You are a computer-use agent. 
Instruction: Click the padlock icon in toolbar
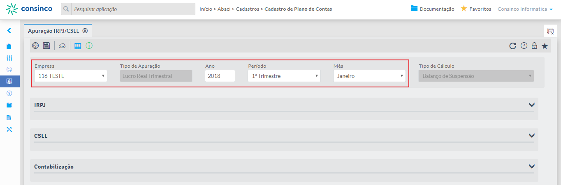(x=534, y=46)
